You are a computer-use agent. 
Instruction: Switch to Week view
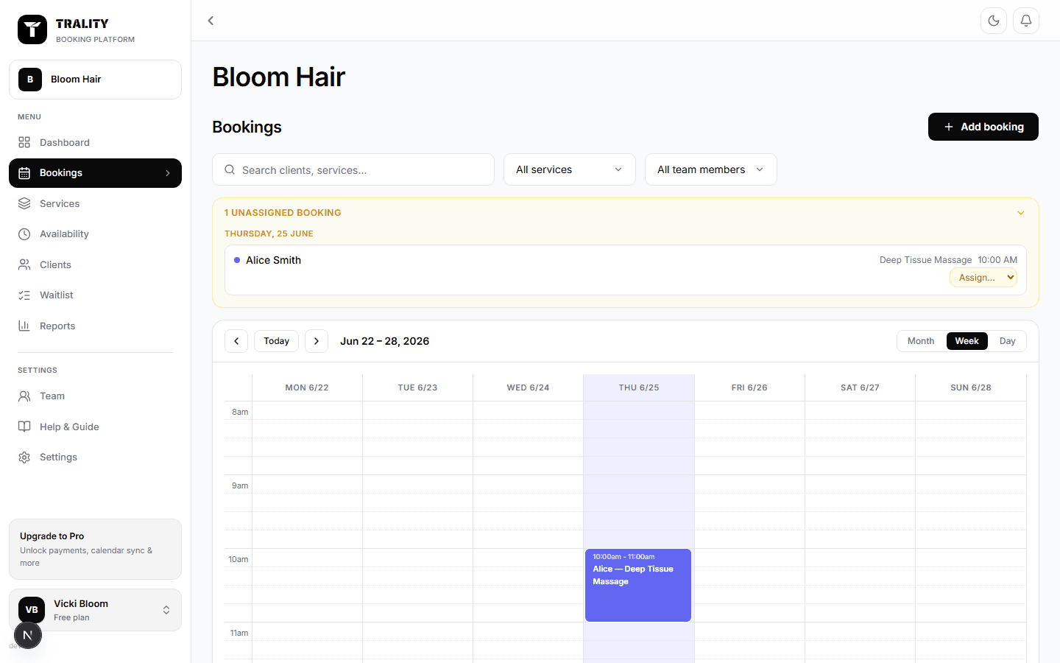(967, 341)
